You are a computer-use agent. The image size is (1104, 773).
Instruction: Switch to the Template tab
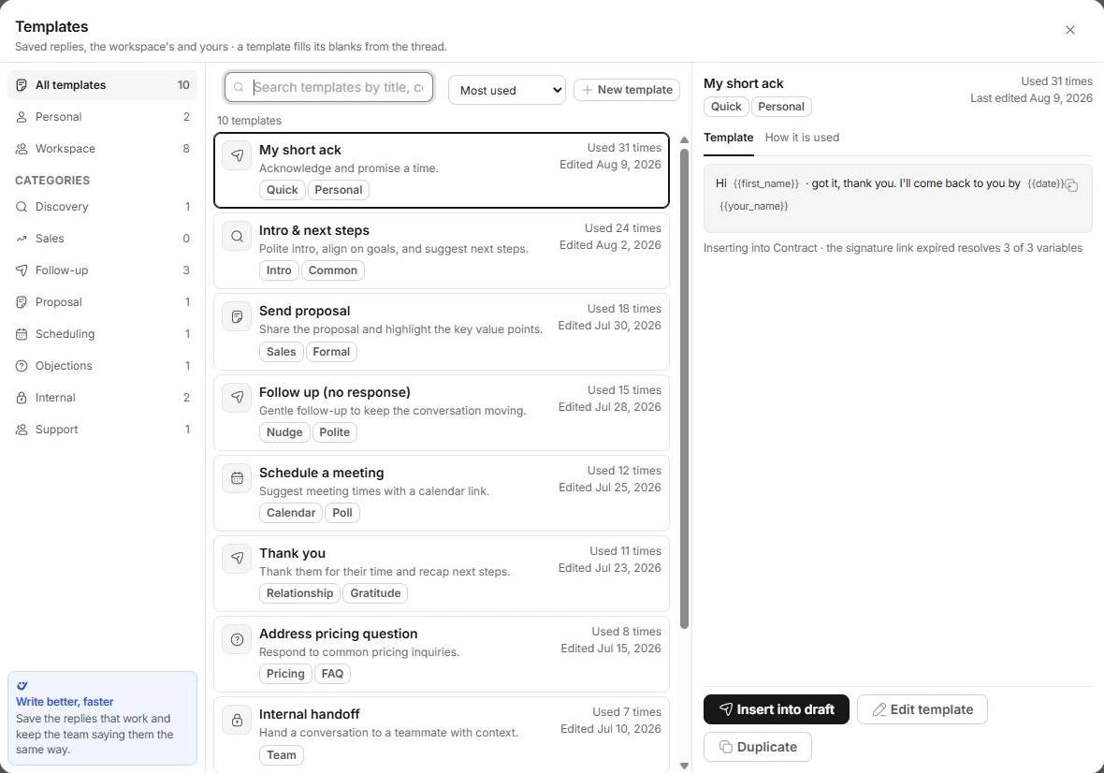728,138
